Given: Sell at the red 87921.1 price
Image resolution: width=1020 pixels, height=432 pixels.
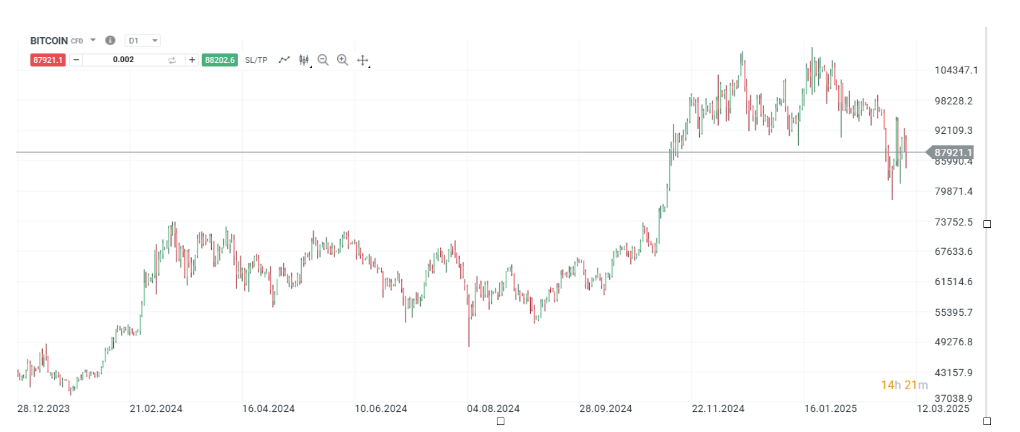Looking at the screenshot, I should pos(48,60).
